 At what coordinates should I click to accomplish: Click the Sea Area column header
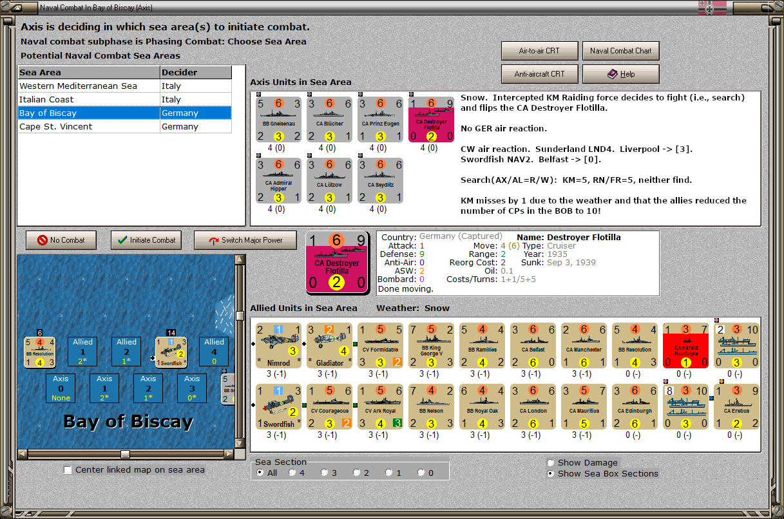(89, 72)
